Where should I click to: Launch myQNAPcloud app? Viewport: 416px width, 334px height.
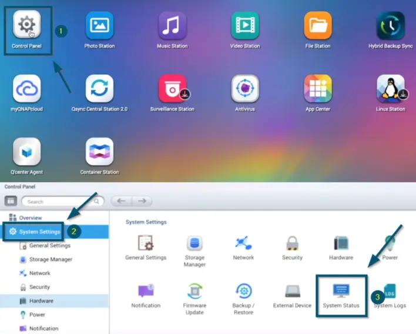[x=27, y=88]
